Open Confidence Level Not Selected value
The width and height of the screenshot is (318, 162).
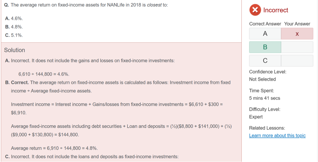[262, 79]
